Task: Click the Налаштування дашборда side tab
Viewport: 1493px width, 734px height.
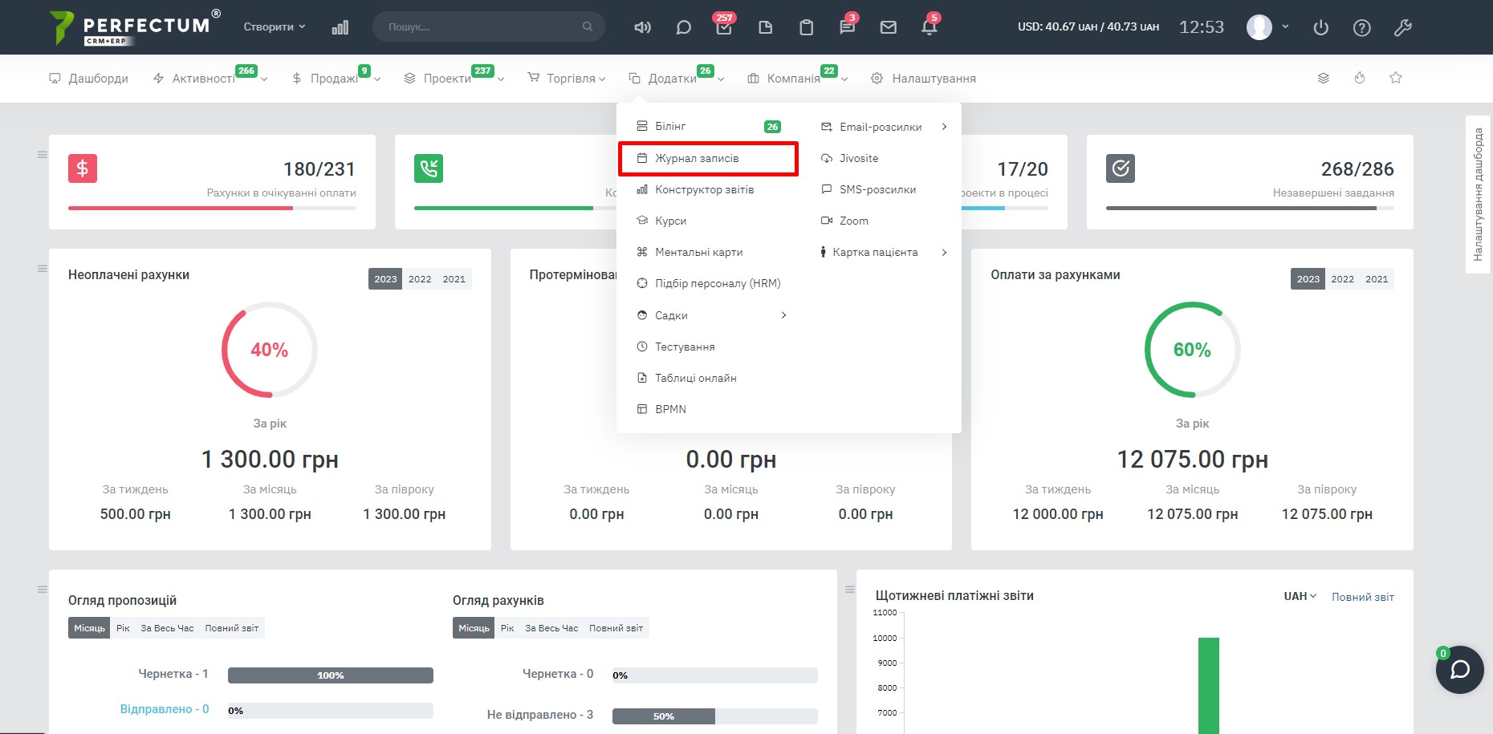Action: (1478, 195)
